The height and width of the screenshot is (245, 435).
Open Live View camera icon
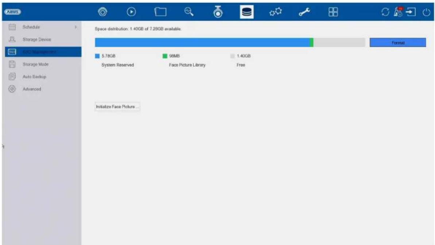coord(102,12)
